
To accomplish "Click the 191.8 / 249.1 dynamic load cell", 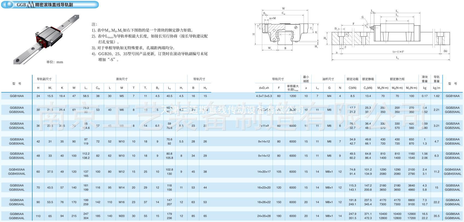I will [x=352, y=202].
